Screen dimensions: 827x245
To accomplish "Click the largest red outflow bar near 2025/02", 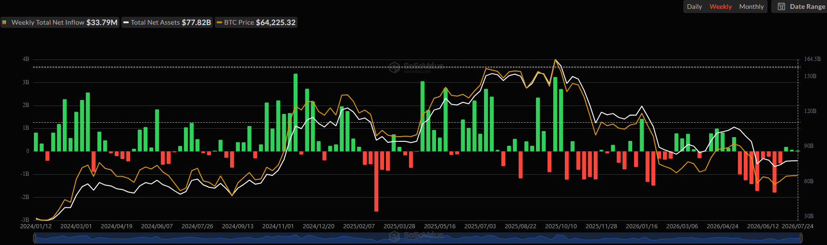I will 376,181.
